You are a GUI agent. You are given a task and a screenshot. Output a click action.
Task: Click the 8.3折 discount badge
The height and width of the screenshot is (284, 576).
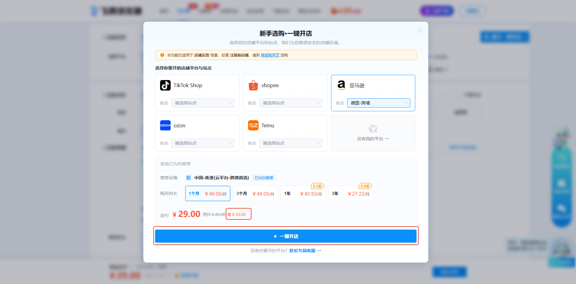click(x=317, y=186)
